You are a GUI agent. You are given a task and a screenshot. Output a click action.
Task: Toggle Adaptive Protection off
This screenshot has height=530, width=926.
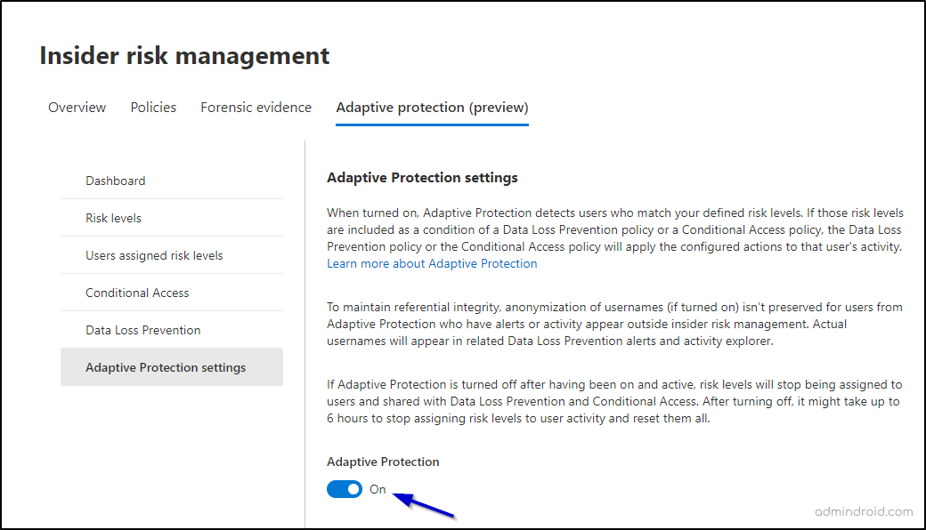pos(344,488)
